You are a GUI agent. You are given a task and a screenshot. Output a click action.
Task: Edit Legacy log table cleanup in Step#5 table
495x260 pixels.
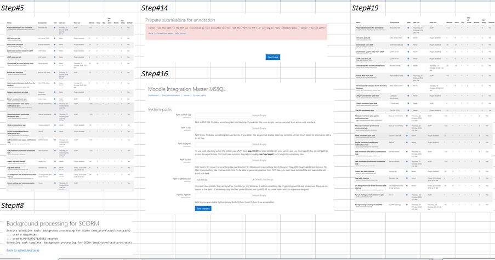[55, 161]
